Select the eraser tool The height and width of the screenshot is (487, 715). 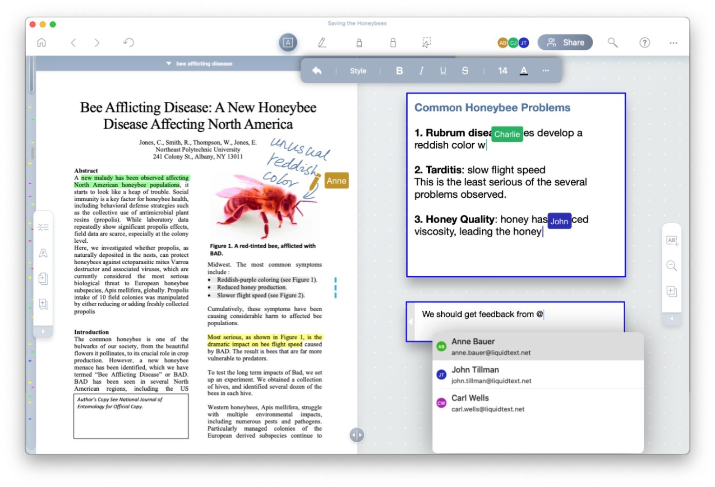coord(393,42)
